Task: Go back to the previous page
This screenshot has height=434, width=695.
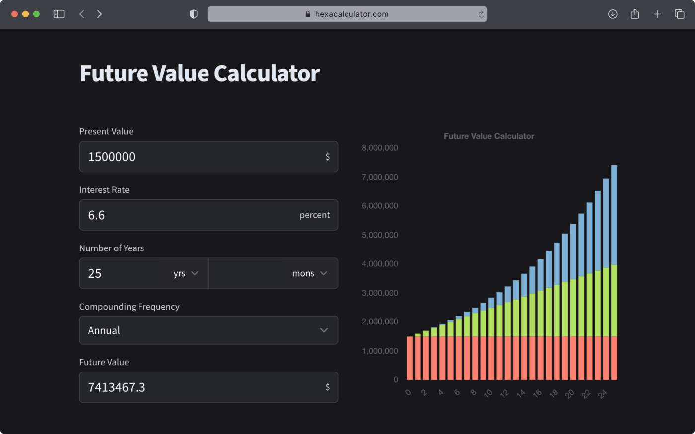Action: pyautogui.click(x=81, y=14)
